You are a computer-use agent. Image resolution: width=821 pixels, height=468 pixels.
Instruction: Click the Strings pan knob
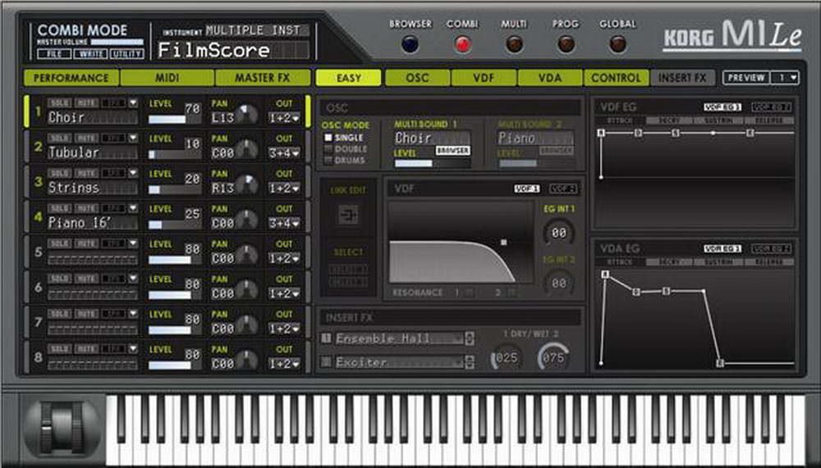coord(246,185)
